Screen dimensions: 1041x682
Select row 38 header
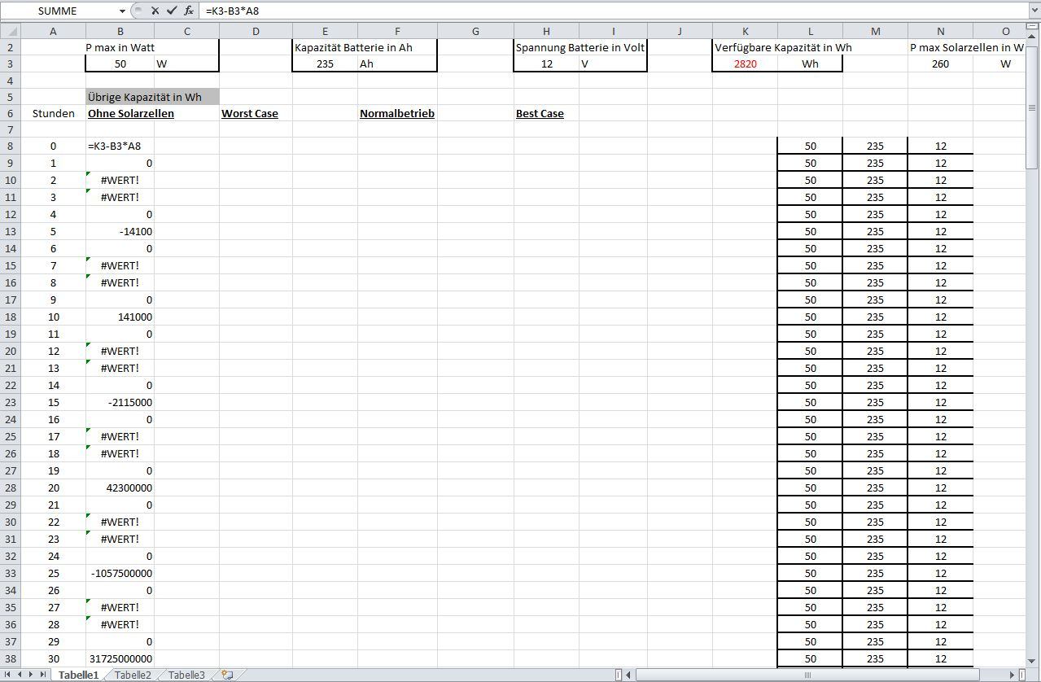point(10,658)
